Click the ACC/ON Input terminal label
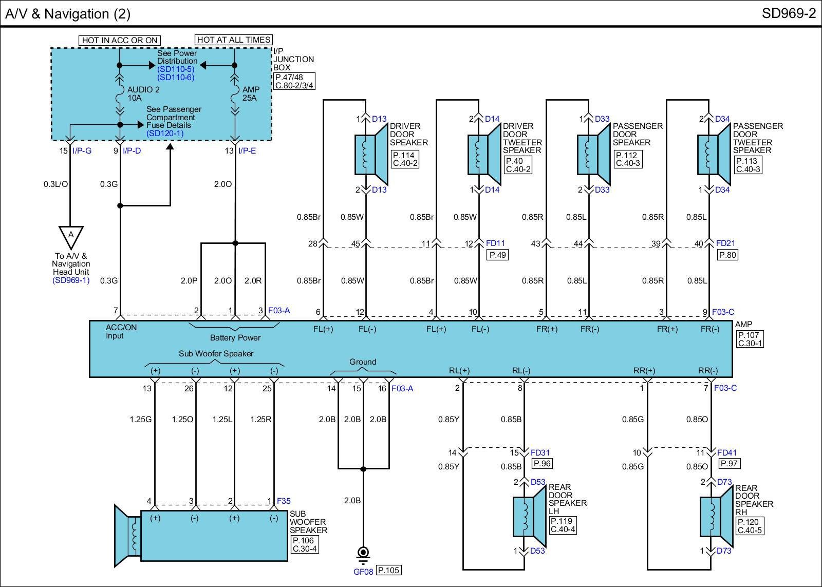 tap(121, 332)
